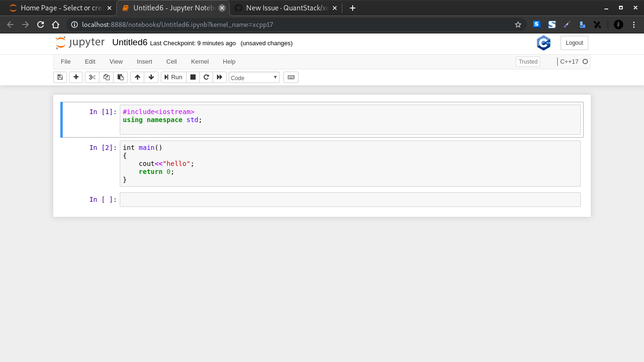The width and height of the screenshot is (644, 362).
Task: Restart the kernel using the refresh icon
Action: pos(206,77)
